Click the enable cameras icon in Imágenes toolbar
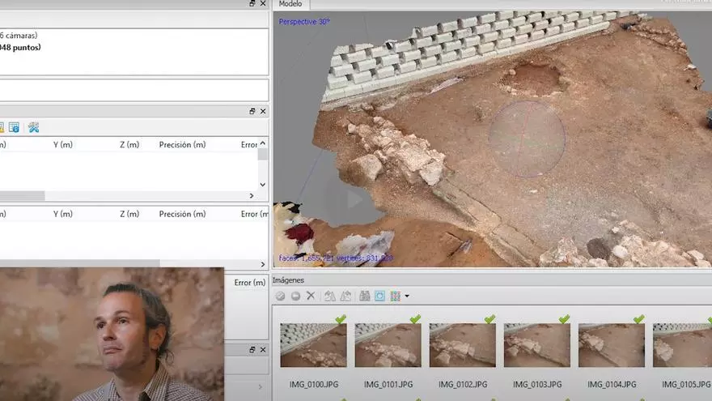712x401 pixels. pyautogui.click(x=281, y=296)
